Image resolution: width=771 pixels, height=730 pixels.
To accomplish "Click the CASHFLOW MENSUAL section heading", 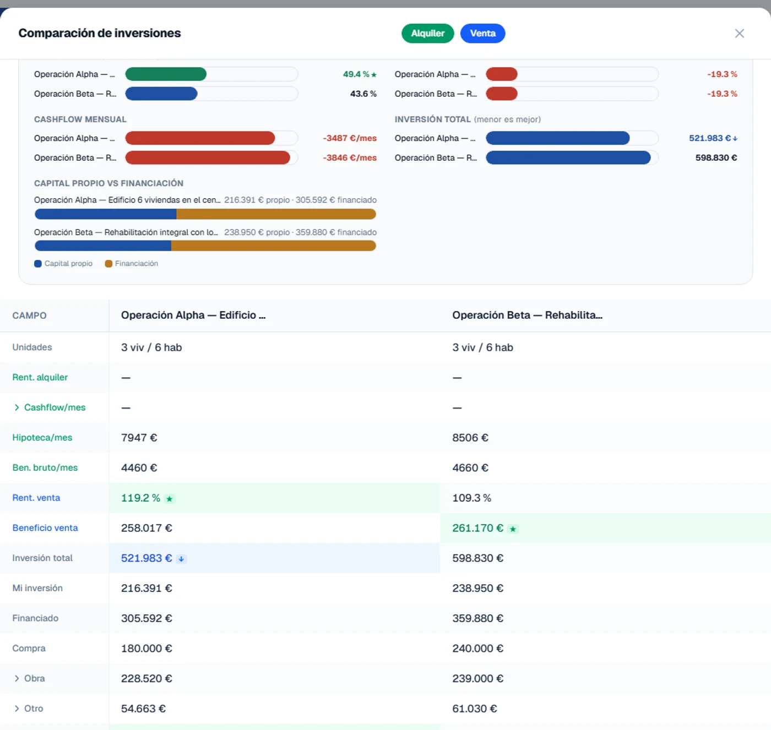I will [80, 119].
